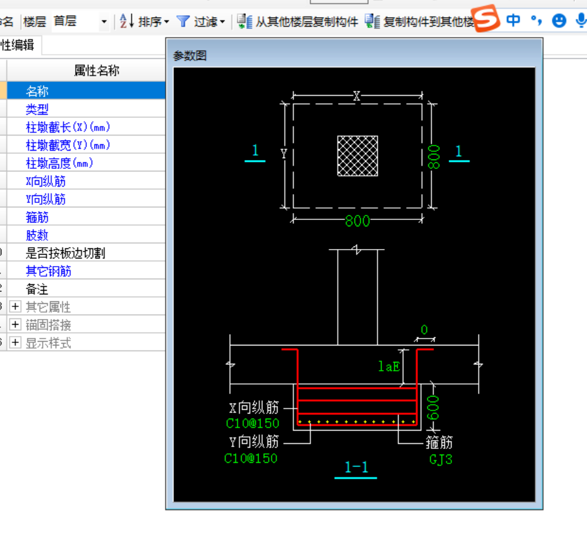587x544 pixels.
Task: Click the 参数图 panel title
Action: tap(190, 55)
